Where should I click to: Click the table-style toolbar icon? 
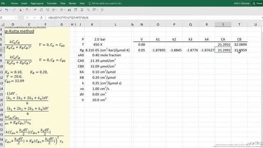(76, 10)
